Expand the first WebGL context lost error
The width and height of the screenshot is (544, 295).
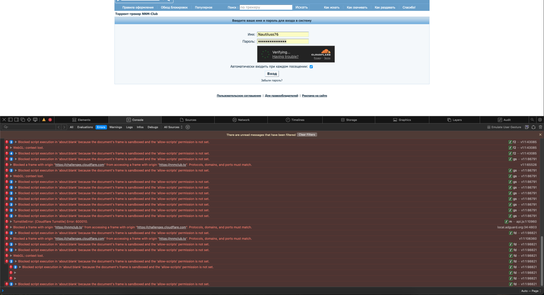coord(11,148)
